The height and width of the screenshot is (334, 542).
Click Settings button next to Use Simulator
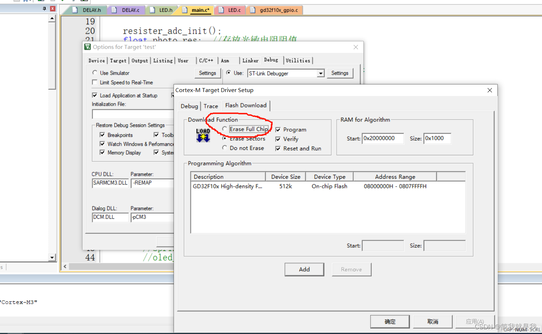click(207, 73)
